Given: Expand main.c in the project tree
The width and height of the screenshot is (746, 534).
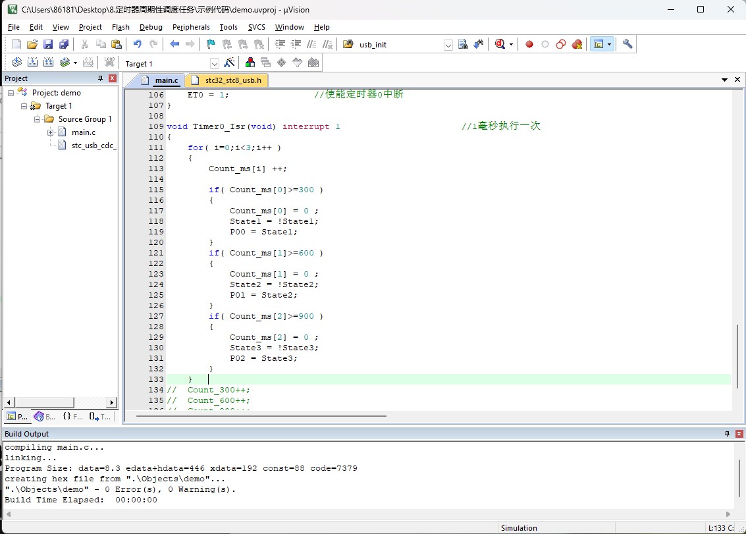Looking at the screenshot, I should click(x=50, y=133).
